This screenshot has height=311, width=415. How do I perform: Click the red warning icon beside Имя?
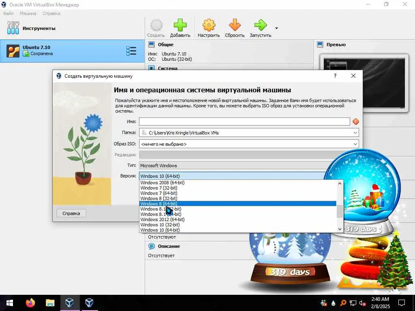356,121
